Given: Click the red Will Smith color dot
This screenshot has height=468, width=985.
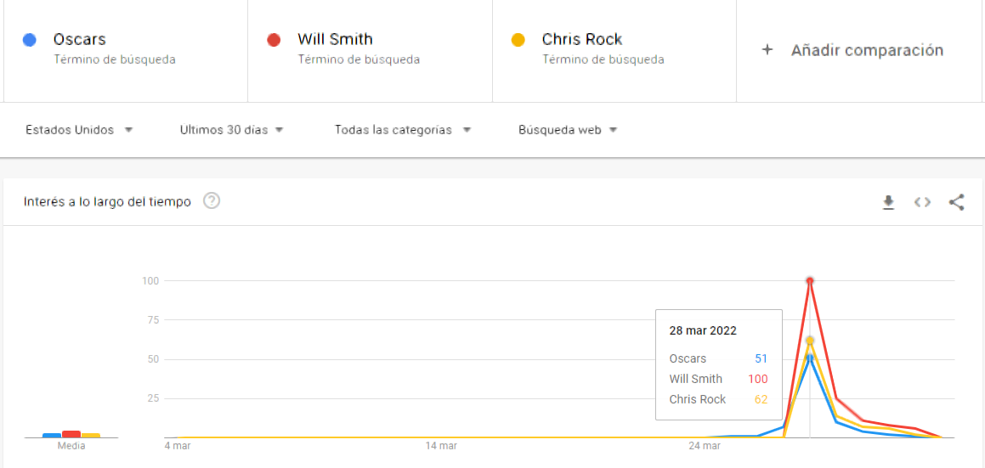Looking at the screenshot, I should 274,40.
